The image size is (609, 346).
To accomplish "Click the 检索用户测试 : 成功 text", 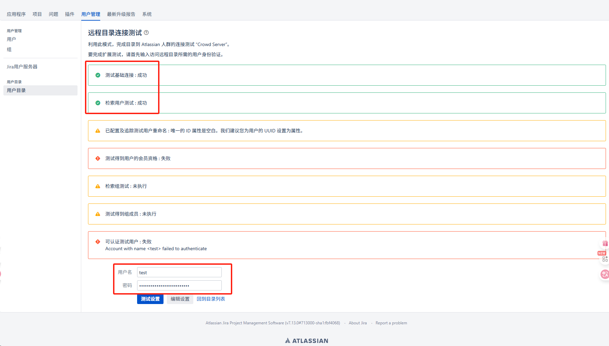I will point(126,103).
